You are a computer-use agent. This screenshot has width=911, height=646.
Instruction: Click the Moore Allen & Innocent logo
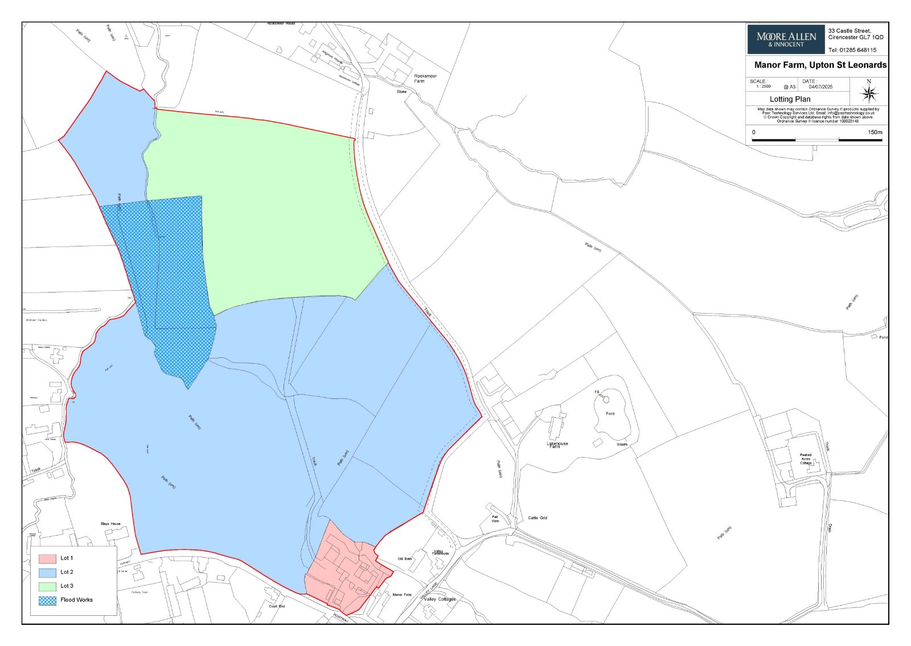pyautogui.click(x=786, y=39)
